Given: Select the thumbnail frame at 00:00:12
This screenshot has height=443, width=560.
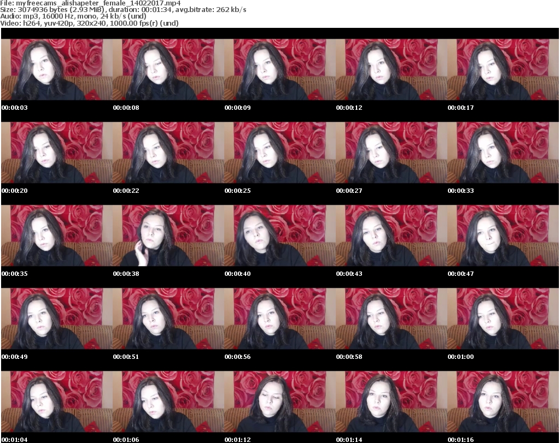Looking at the screenshot, I should point(392,69).
